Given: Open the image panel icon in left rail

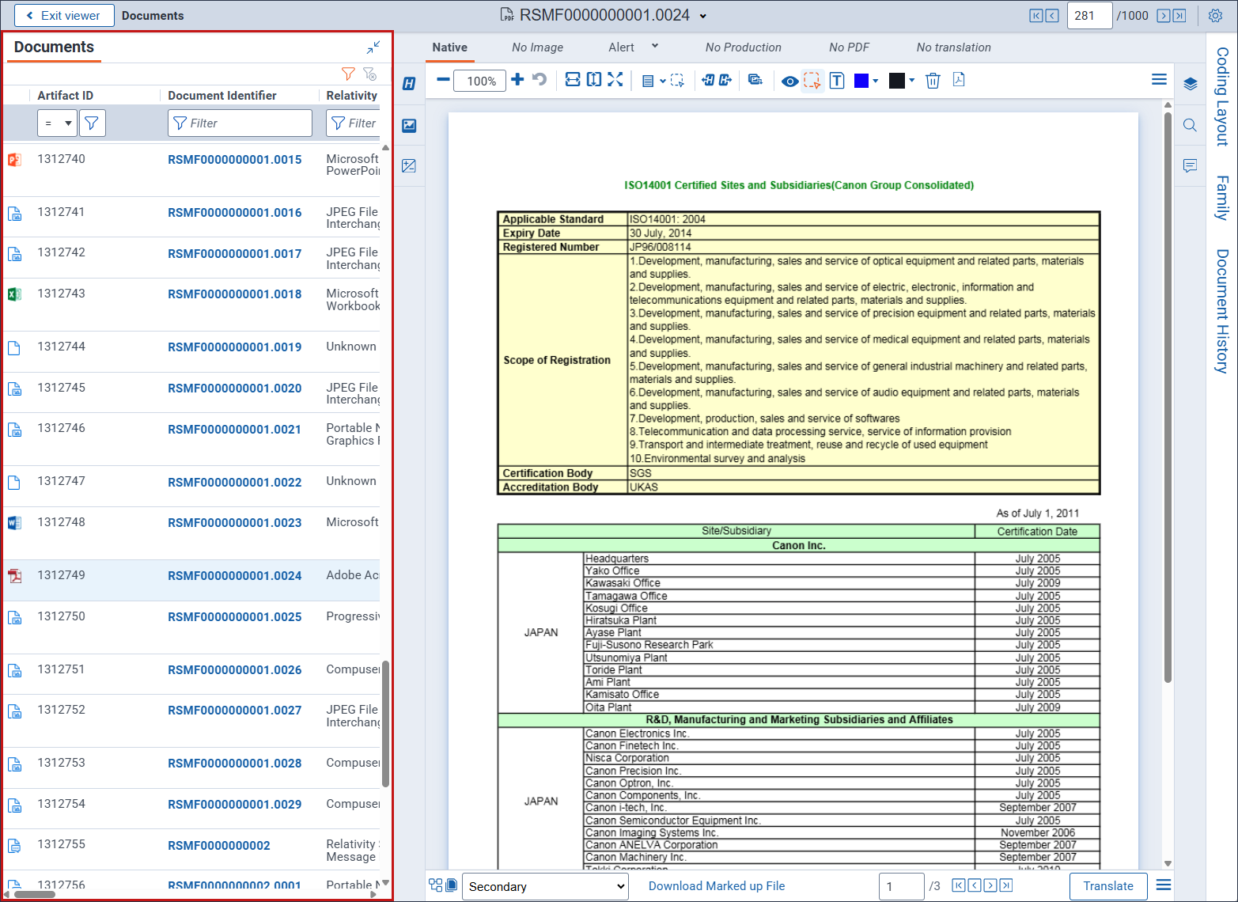Looking at the screenshot, I should [409, 125].
